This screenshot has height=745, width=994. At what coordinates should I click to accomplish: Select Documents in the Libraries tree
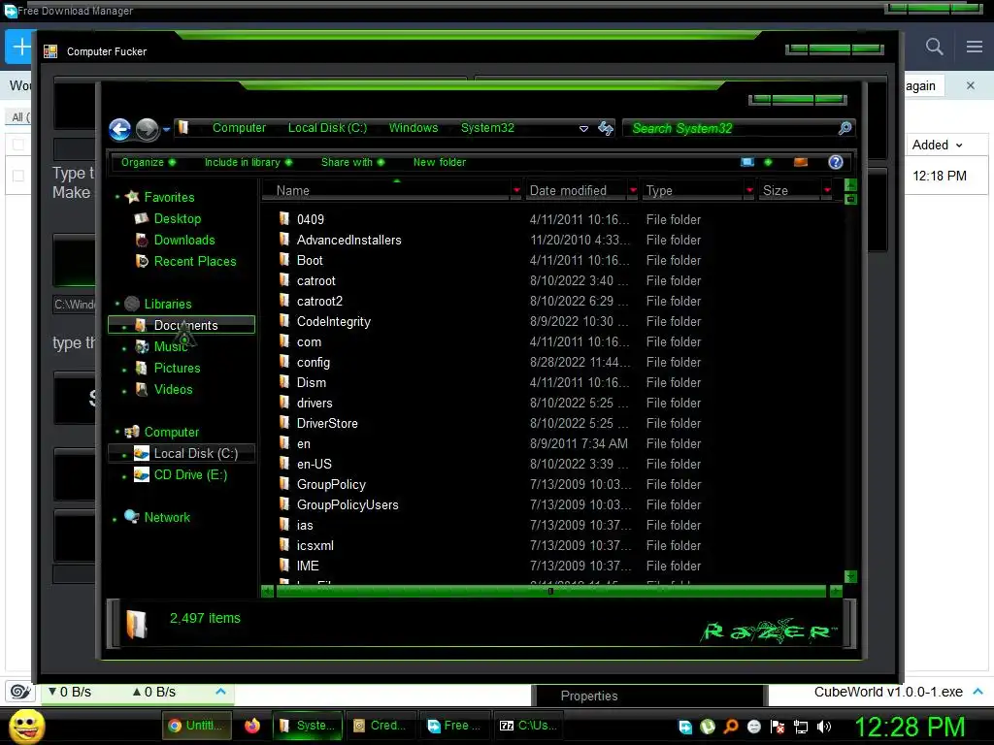click(182, 325)
